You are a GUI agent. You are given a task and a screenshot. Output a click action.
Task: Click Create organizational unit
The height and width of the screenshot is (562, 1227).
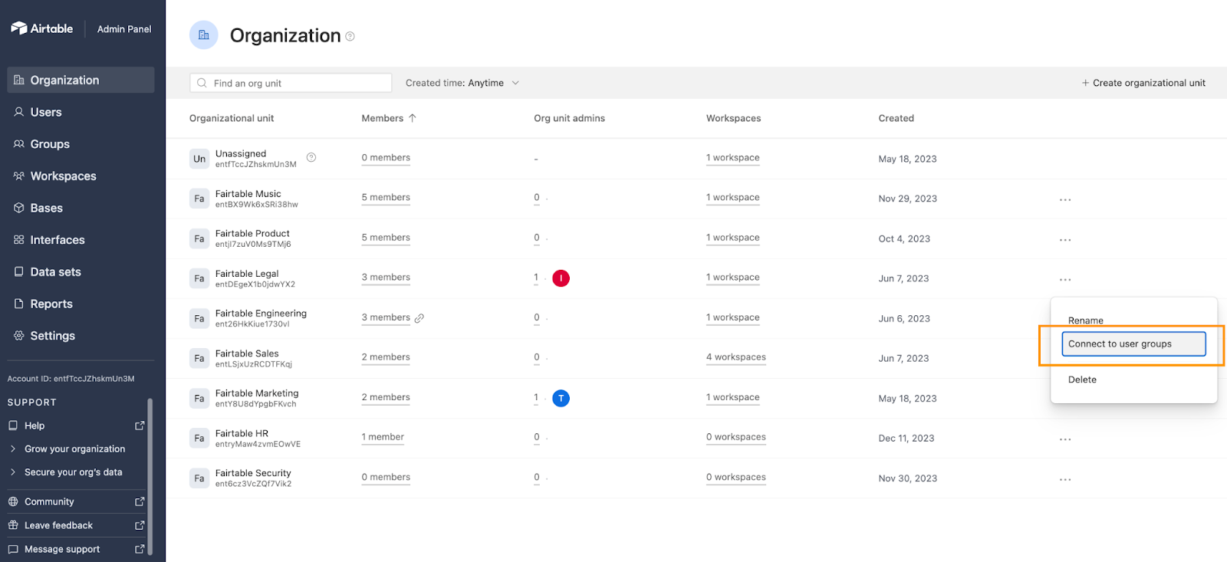coord(1143,83)
